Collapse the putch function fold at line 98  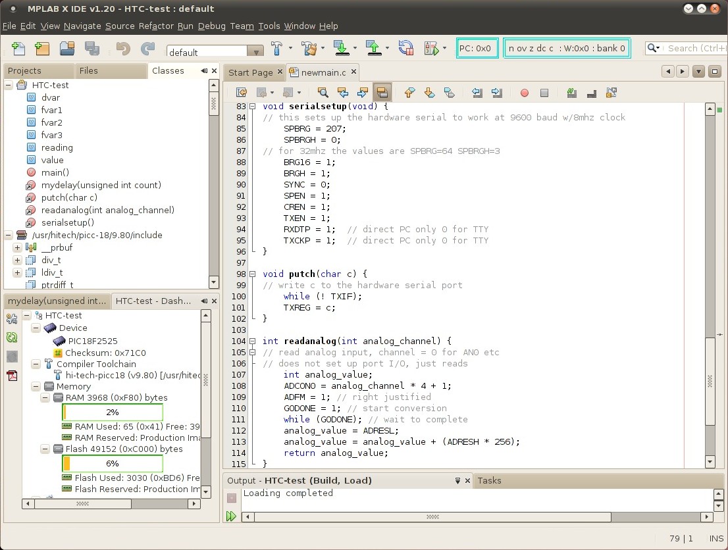(x=252, y=274)
